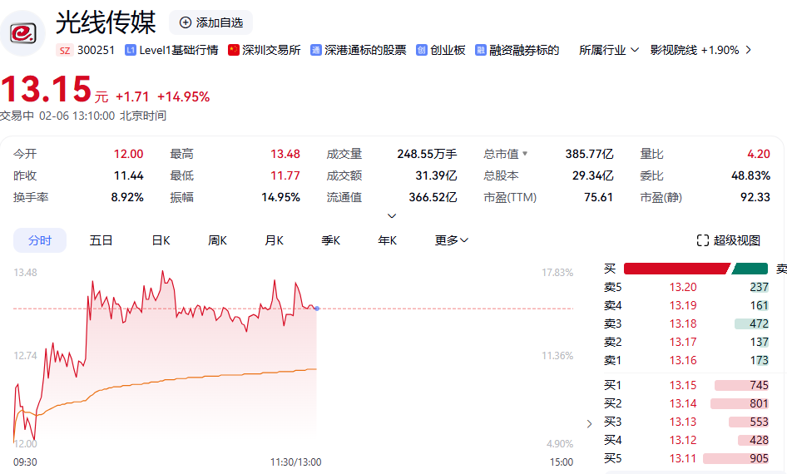The height and width of the screenshot is (474, 787).
Task: Add stock via 添加自选 button
Action: point(210,22)
